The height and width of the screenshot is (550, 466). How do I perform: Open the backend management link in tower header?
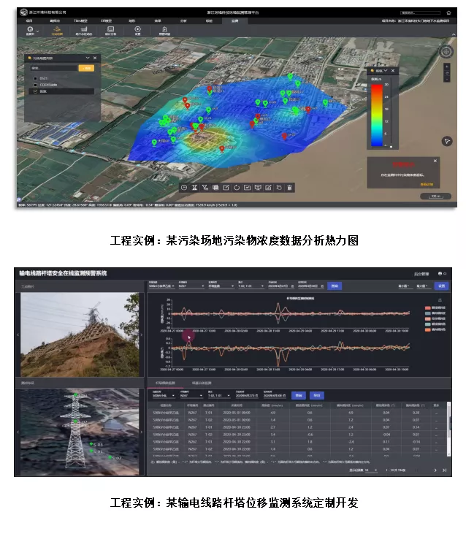point(421,274)
